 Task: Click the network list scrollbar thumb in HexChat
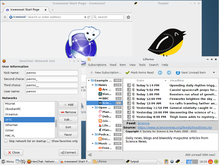click(x=56, y=123)
